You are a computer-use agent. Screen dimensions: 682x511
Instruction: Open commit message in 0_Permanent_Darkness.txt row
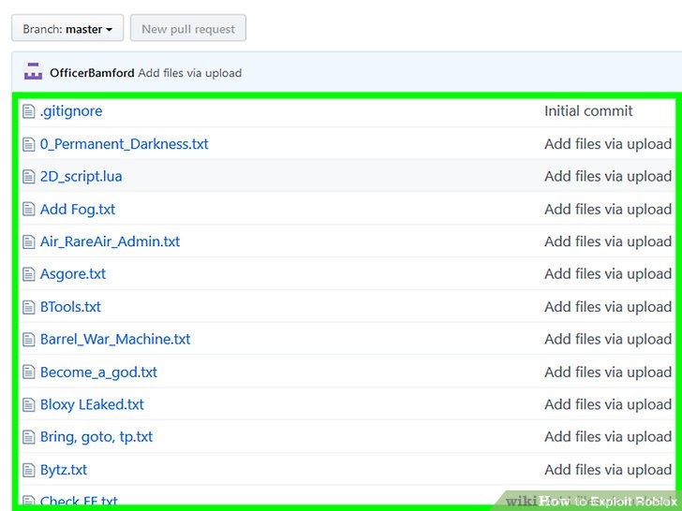pyautogui.click(x=608, y=144)
